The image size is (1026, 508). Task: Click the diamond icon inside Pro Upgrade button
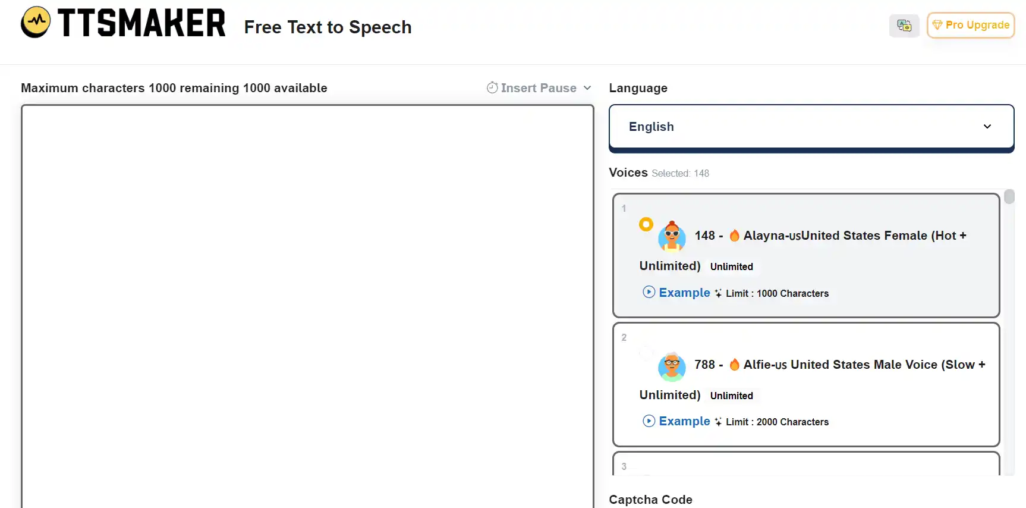tap(938, 25)
